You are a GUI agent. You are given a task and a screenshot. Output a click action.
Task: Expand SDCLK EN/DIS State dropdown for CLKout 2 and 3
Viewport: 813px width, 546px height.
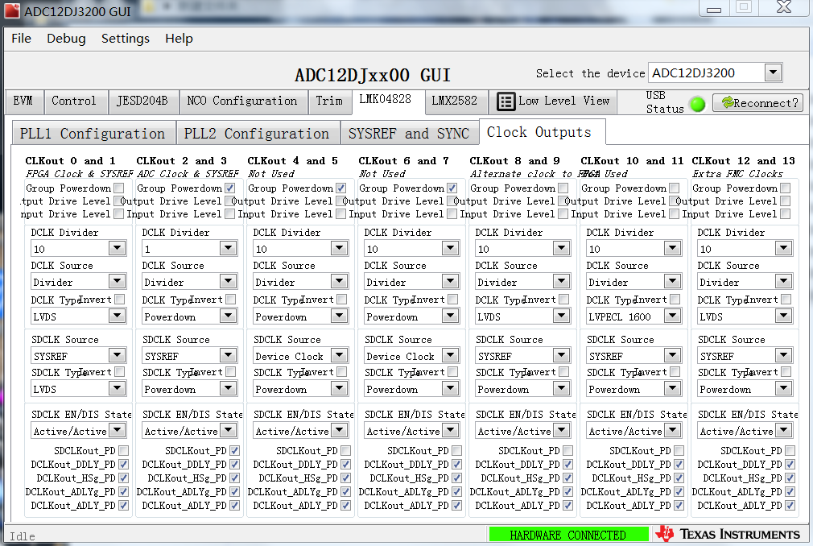228,430
